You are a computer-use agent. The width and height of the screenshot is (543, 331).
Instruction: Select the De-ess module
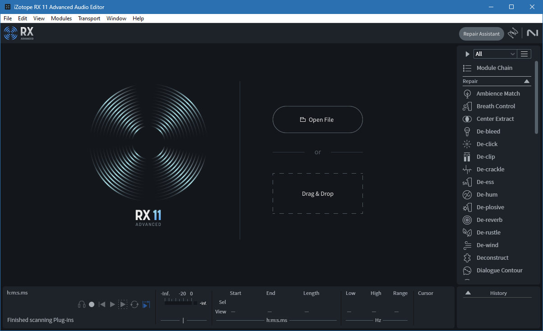(x=484, y=182)
